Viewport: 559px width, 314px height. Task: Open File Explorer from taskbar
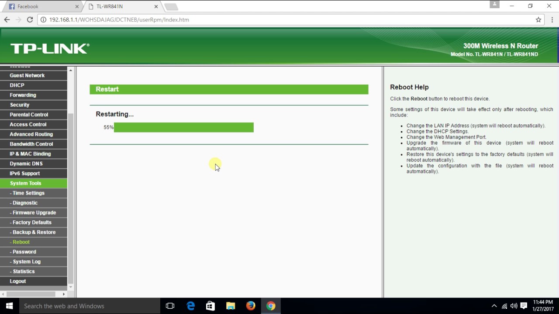coord(231,306)
